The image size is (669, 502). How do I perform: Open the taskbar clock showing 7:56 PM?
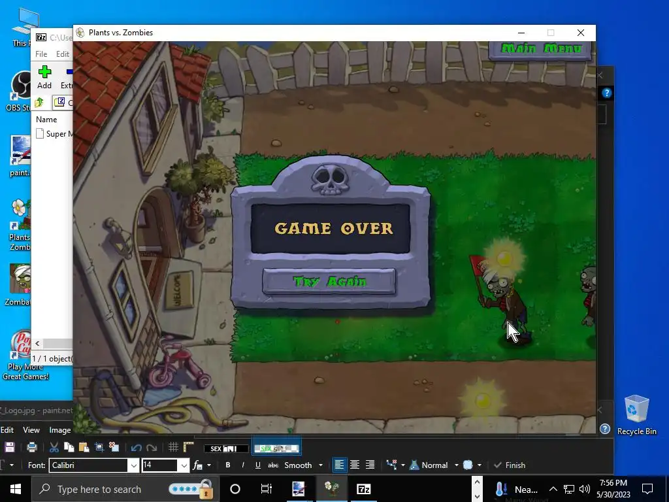click(x=613, y=489)
